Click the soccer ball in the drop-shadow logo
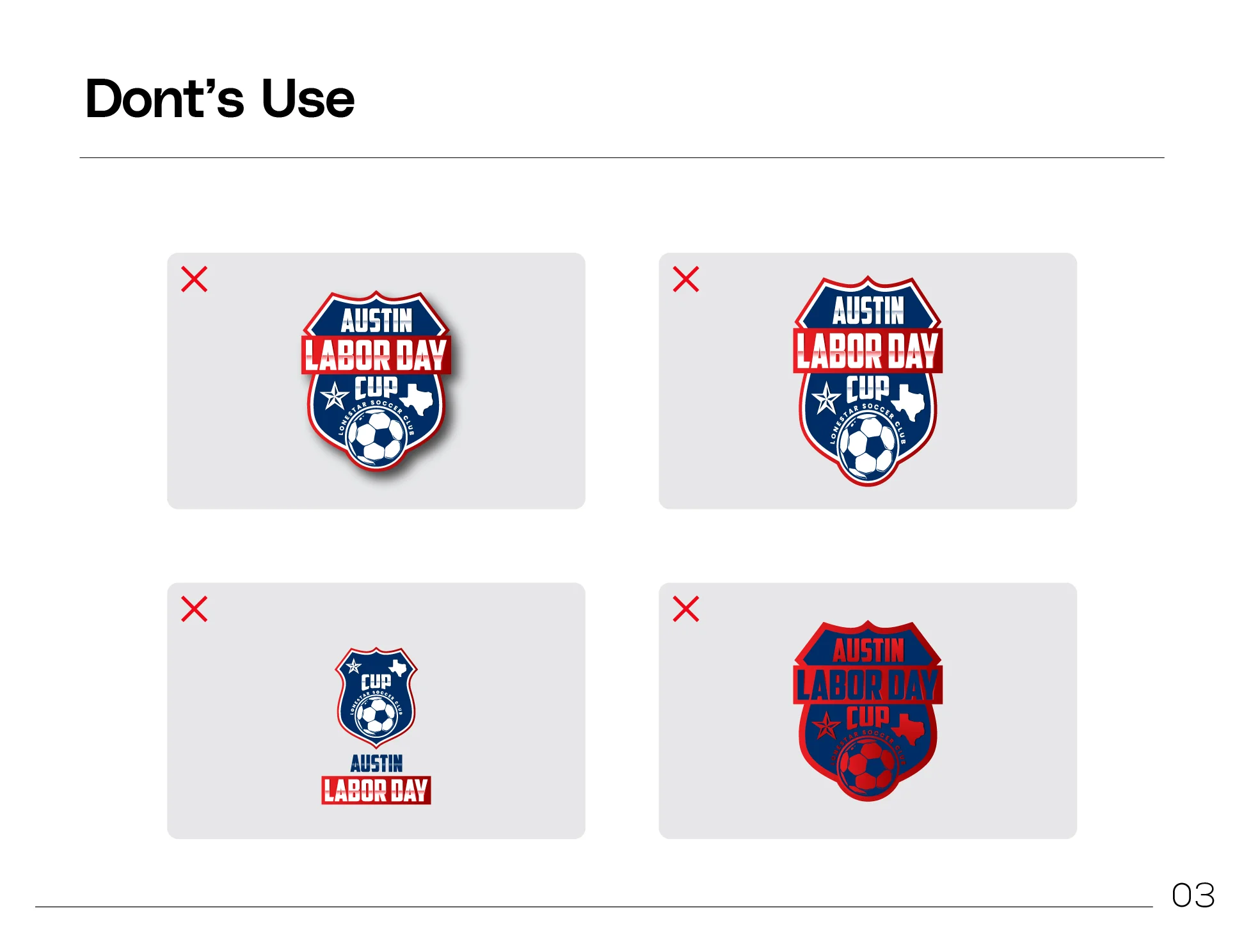This screenshot has height=933, width=1244. click(x=378, y=438)
